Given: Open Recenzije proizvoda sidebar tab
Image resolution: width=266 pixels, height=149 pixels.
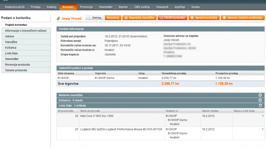Looking at the screenshot, I should click(26, 64).
